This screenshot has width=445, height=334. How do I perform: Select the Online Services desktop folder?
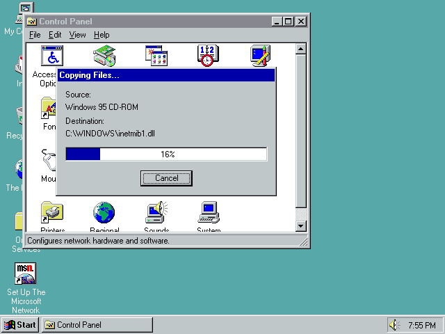pos(19,221)
